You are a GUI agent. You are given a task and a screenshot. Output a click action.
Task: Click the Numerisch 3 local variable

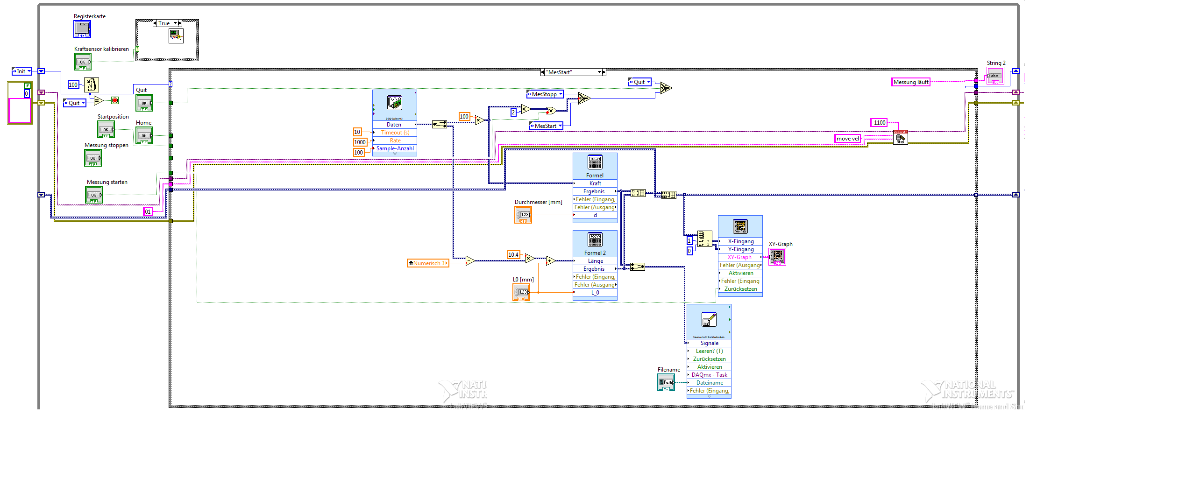tap(428, 263)
